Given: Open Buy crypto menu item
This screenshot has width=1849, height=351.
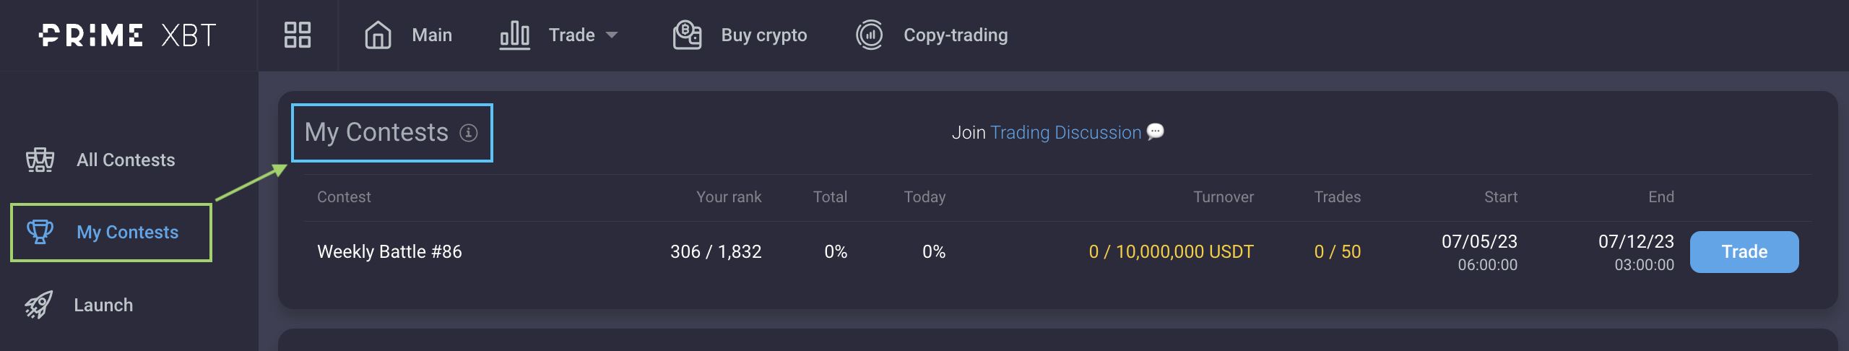Looking at the screenshot, I should pyautogui.click(x=763, y=35).
